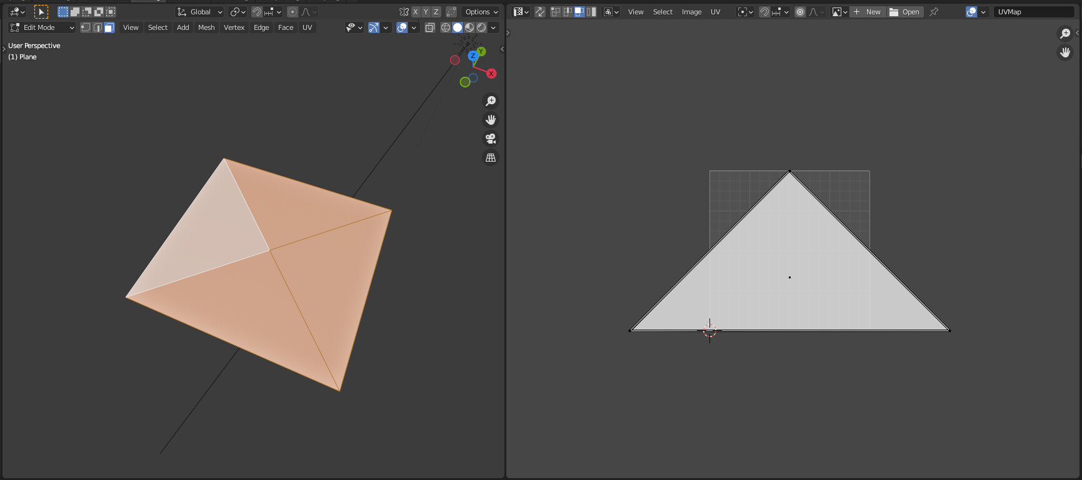The height and width of the screenshot is (480, 1082).
Task: Click the UVMap name field
Action: click(1034, 12)
